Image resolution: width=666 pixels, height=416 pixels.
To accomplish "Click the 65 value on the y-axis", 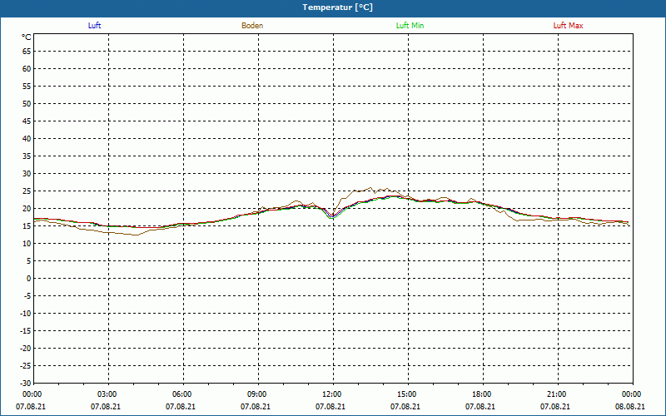I will point(27,52).
